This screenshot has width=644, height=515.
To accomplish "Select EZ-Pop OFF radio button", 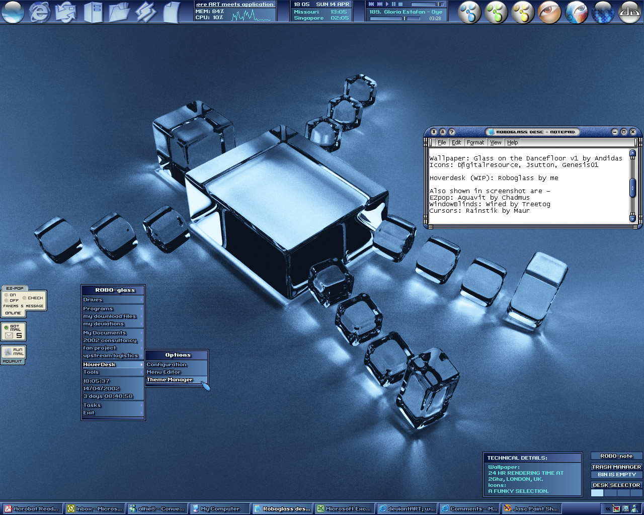I will click(7, 300).
